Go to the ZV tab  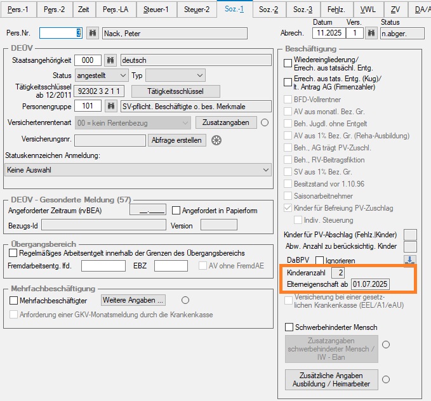(x=395, y=10)
